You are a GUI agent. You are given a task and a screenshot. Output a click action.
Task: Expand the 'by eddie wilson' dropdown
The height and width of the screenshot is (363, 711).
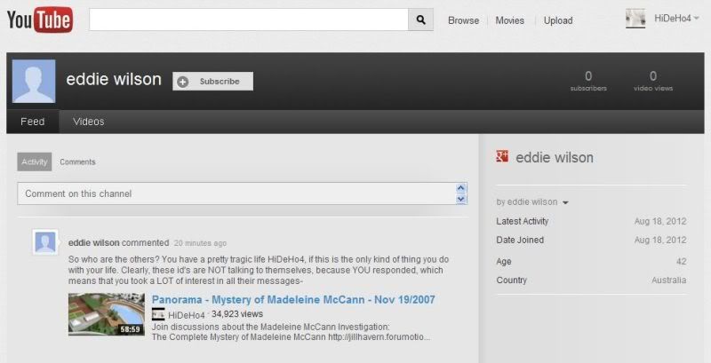(x=532, y=202)
